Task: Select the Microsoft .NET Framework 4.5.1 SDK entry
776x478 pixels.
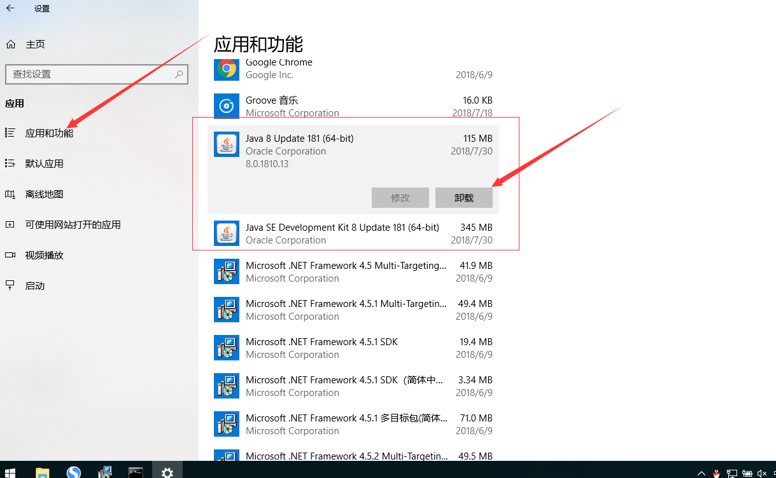Action: click(x=353, y=348)
